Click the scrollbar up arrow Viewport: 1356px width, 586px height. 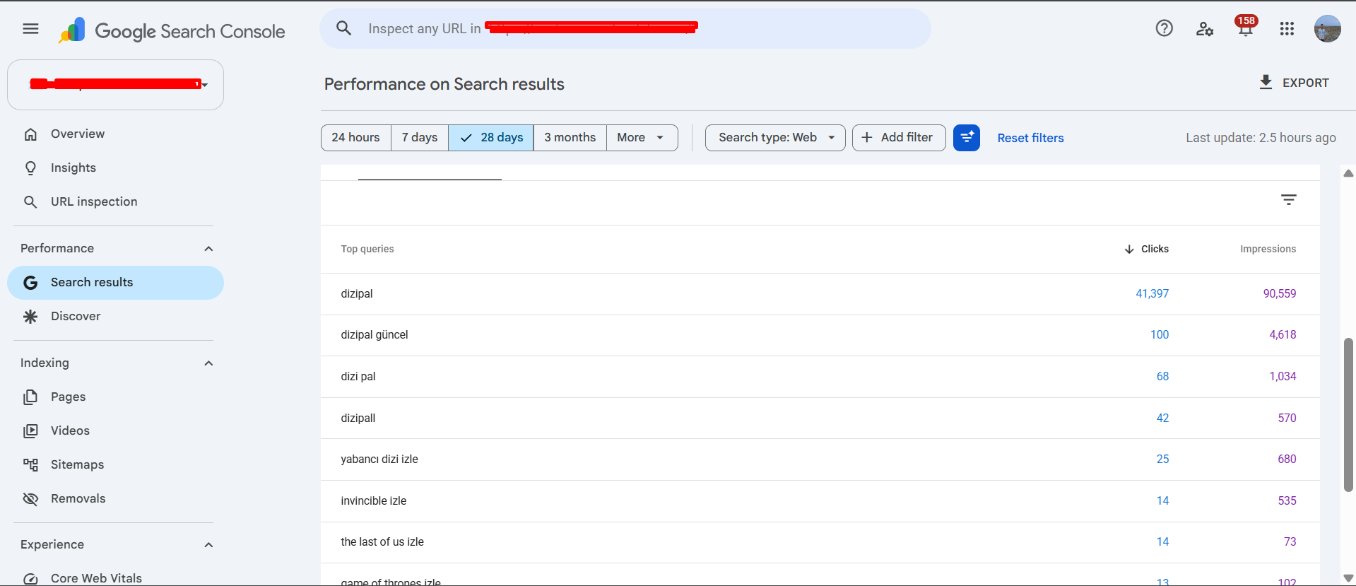pos(1348,173)
